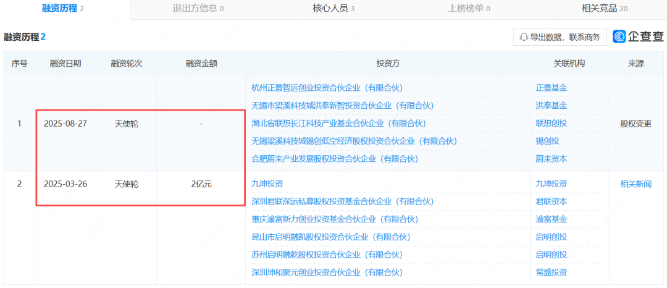Open related institution 常盛投资
Image resolution: width=667 pixels, height=288 pixels.
552,273
